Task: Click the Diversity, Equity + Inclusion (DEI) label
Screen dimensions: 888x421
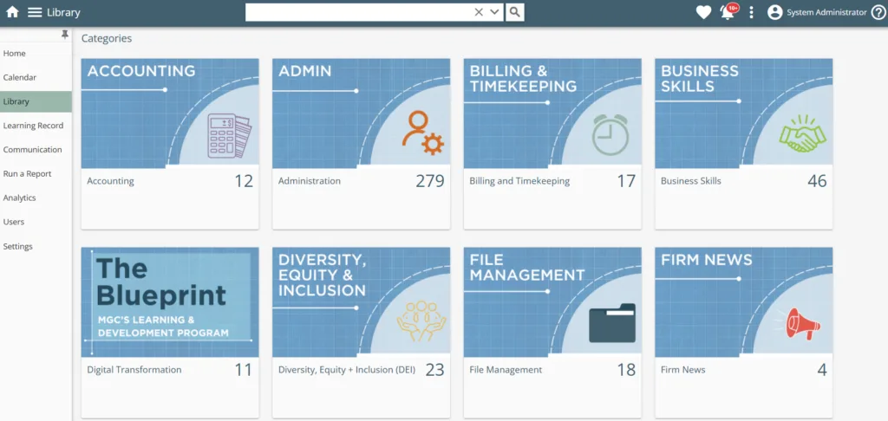Action: coord(347,370)
